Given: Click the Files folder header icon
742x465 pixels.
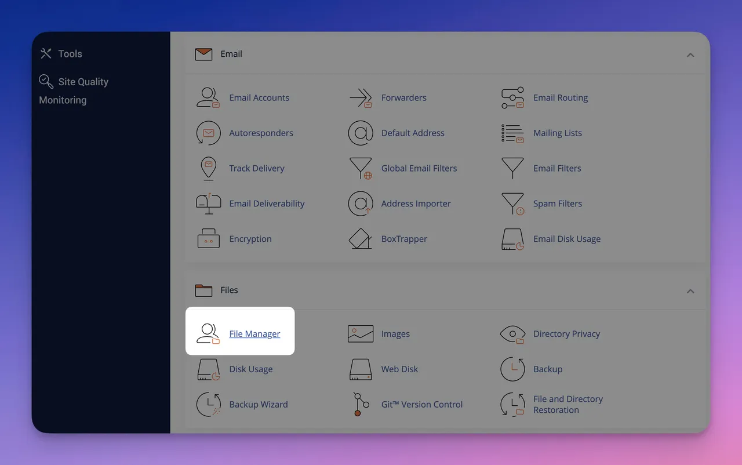Looking at the screenshot, I should click(203, 290).
